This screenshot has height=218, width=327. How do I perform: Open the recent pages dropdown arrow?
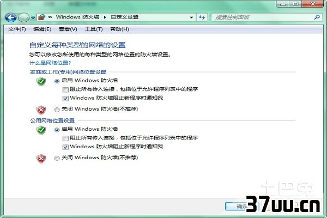pos(33,18)
